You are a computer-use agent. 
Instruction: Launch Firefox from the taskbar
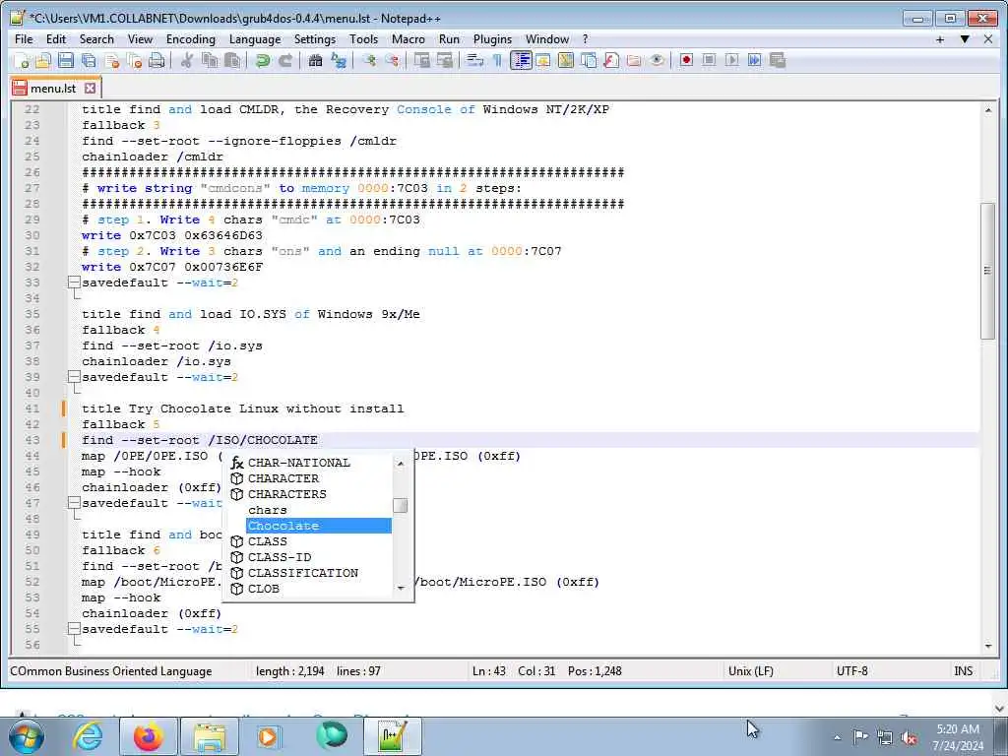[149, 736]
